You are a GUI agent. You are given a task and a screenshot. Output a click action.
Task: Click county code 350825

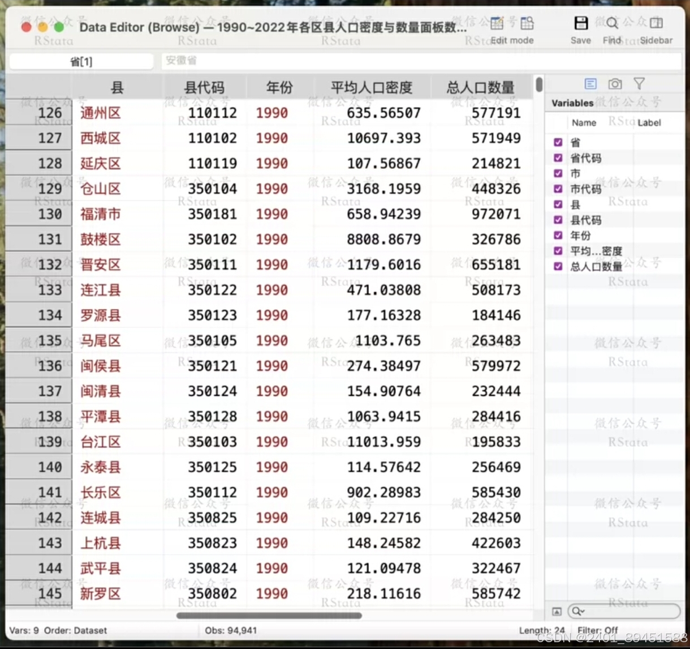coord(213,518)
